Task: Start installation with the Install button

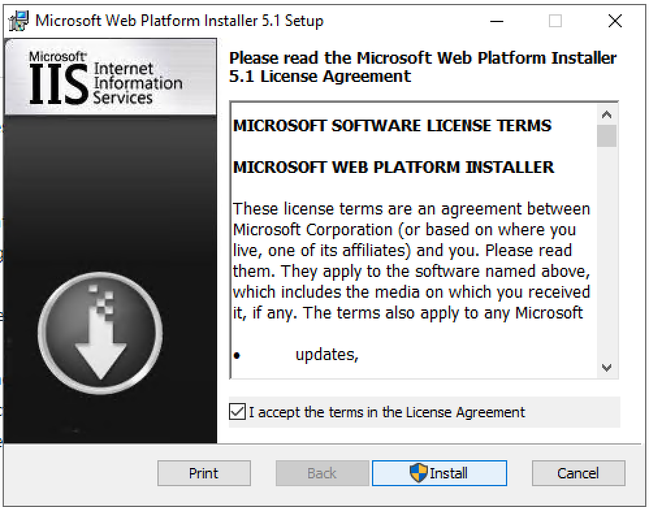Action: 439,473
